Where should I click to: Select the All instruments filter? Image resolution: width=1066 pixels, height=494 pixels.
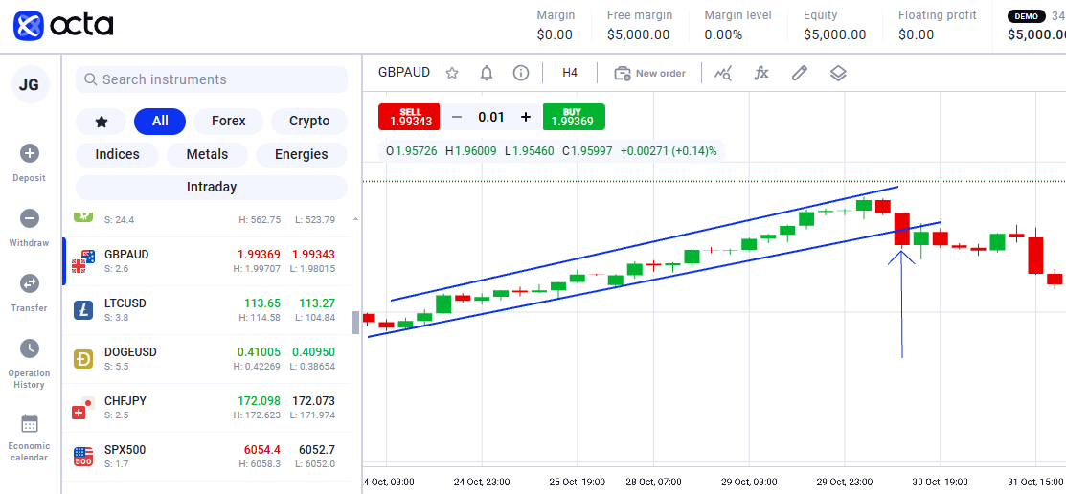(x=160, y=121)
